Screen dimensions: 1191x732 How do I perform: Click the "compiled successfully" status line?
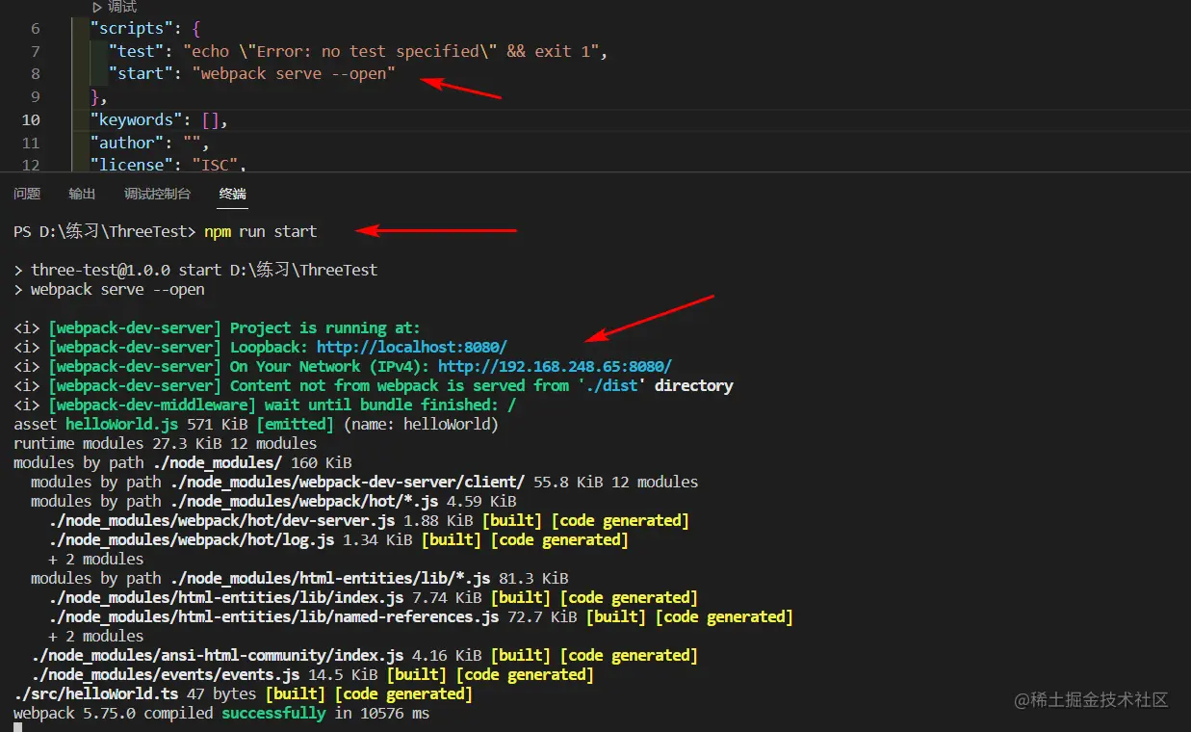(221, 713)
